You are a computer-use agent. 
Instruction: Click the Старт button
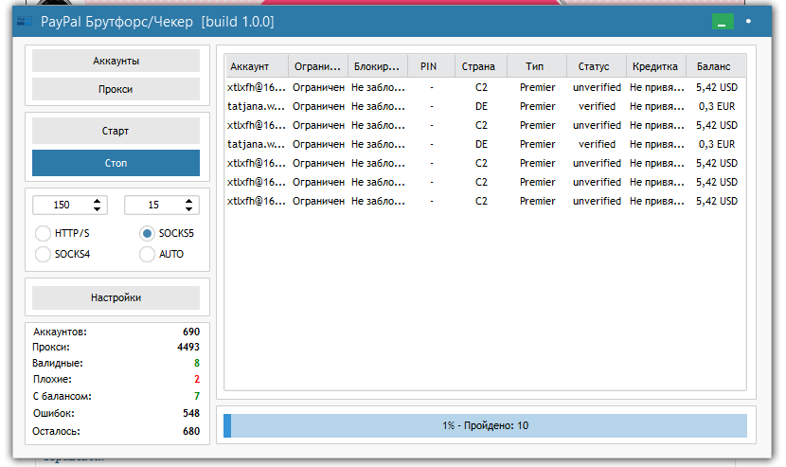pos(116,131)
